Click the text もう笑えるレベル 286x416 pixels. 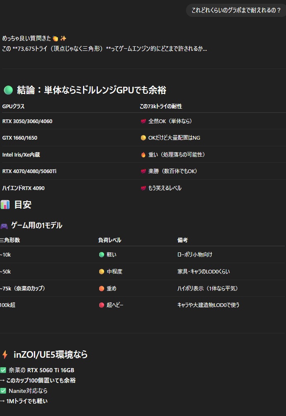(165, 188)
